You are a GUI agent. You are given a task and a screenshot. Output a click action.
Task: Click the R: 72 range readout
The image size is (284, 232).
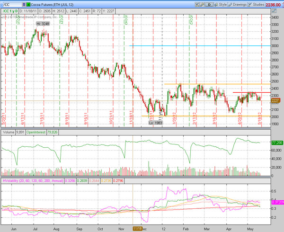(x=97, y=11)
